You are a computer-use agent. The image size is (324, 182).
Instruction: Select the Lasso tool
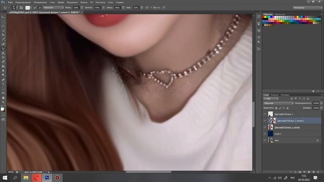coord(3,26)
